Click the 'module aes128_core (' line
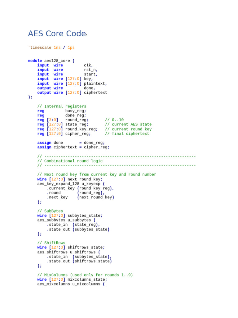 click(x=51, y=61)
